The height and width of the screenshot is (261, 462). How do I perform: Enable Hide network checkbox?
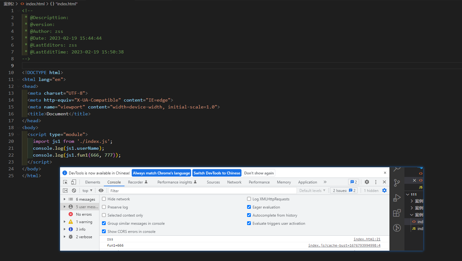(x=104, y=199)
